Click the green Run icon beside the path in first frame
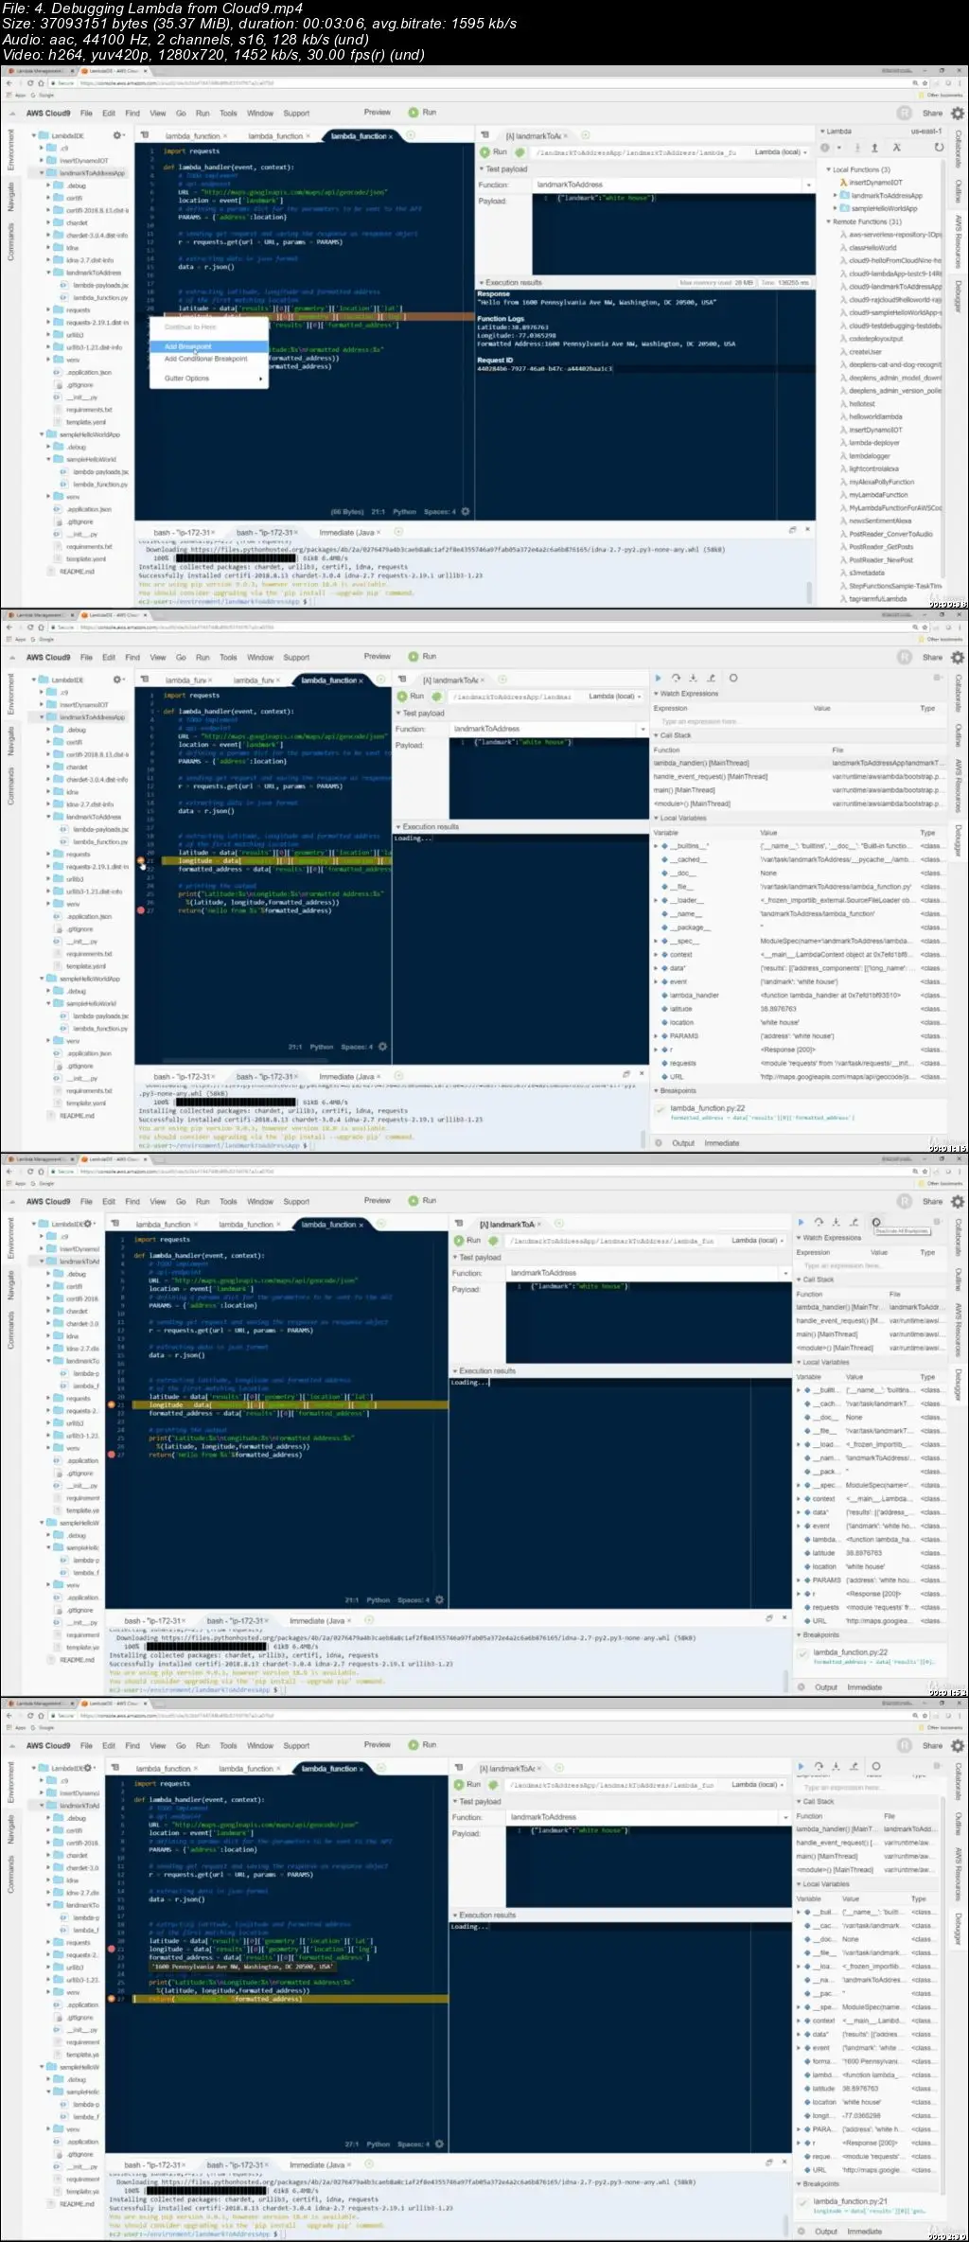Image resolution: width=969 pixels, height=2242 pixels. click(x=484, y=151)
